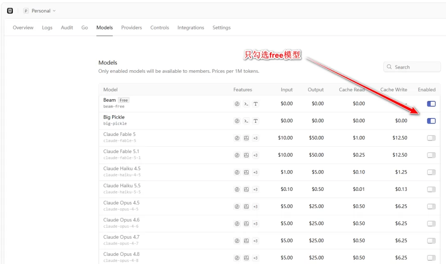Click the brain feature icon in Big Pickle row
The width and height of the screenshot is (446, 264).
point(237,121)
